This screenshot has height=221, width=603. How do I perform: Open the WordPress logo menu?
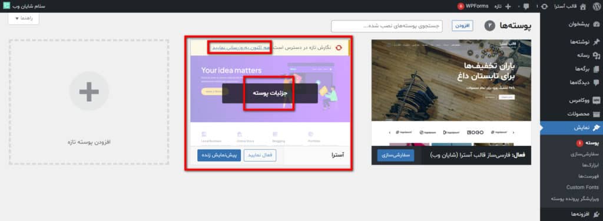pos(596,6)
